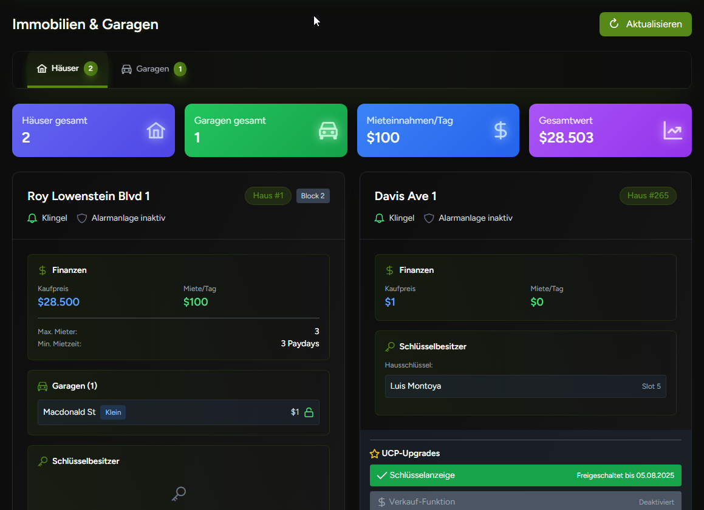Click the Deaktiviert status label
This screenshot has height=510, width=704.
[x=657, y=502]
